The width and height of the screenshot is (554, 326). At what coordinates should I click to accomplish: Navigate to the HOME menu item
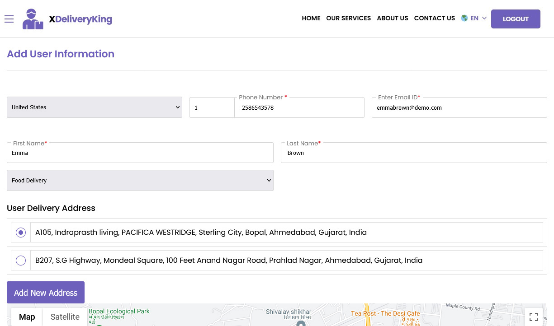(311, 19)
